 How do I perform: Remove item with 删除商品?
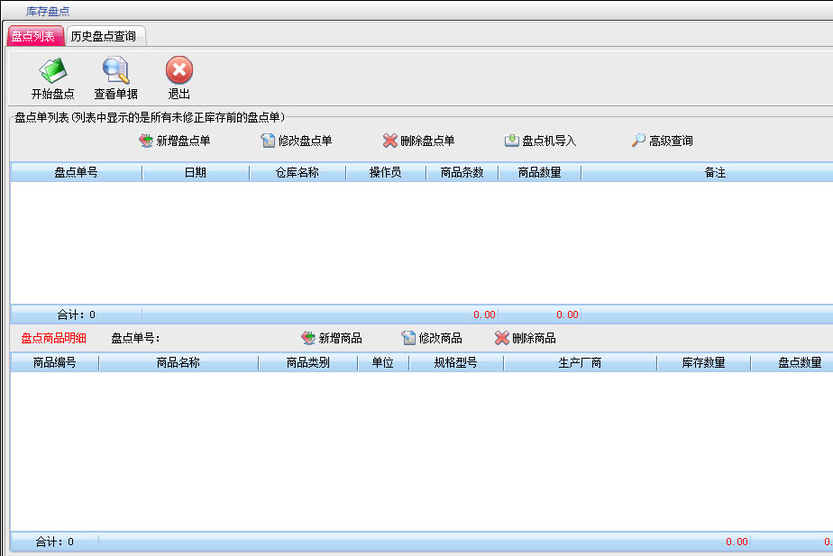tap(526, 338)
